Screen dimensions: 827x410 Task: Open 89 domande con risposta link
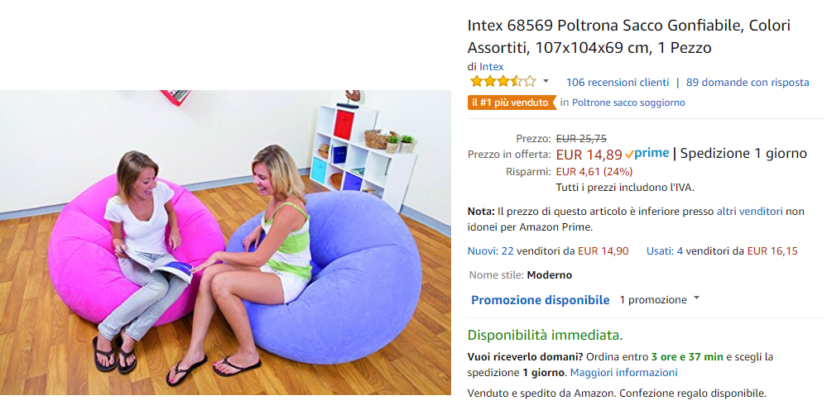click(748, 82)
